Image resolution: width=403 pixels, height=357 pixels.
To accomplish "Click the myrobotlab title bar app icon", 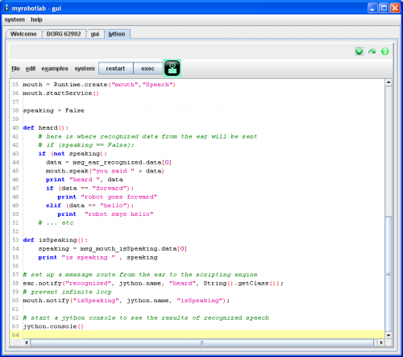I will [7, 8].
